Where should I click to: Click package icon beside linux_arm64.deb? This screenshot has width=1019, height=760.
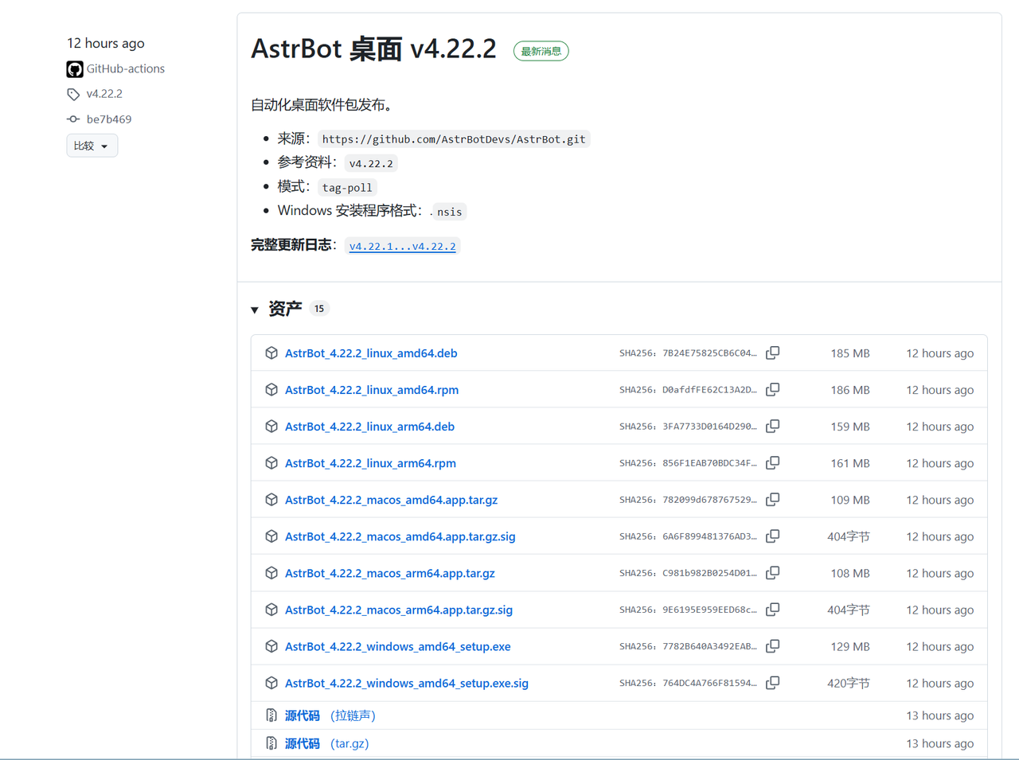[x=271, y=426]
